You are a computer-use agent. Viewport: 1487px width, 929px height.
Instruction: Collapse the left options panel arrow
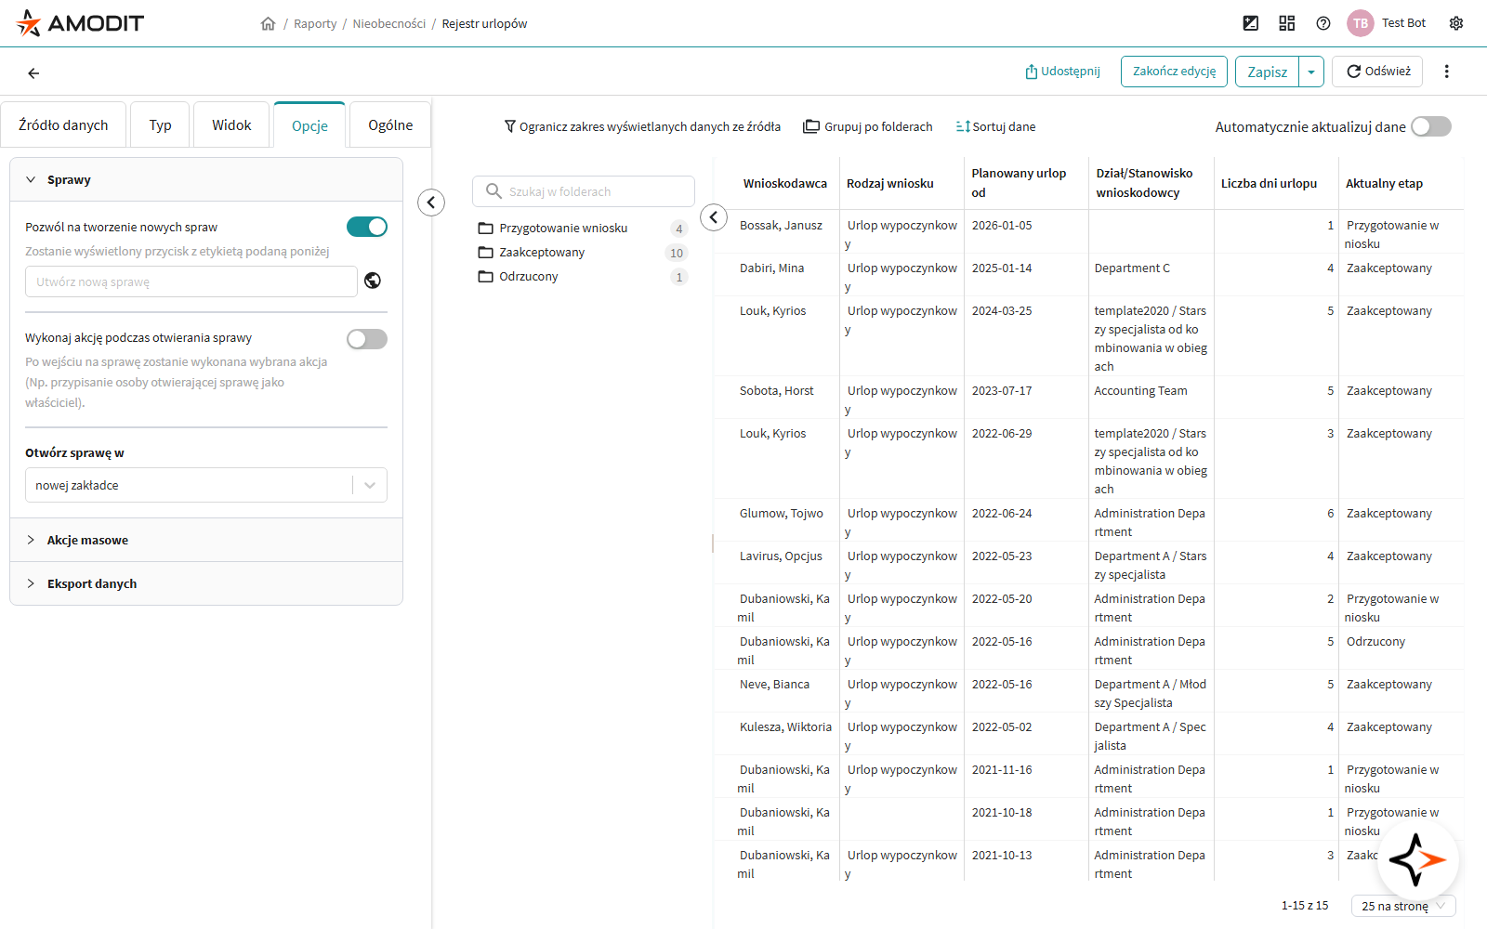coord(431,203)
